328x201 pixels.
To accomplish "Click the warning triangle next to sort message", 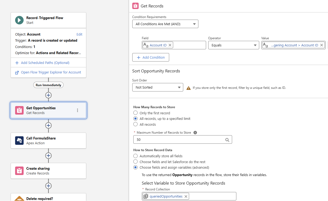I will point(189,88).
